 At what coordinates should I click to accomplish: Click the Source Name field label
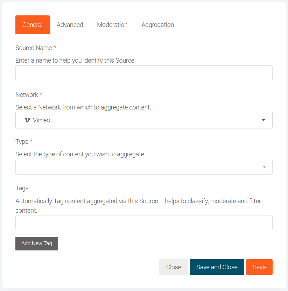(x=34, y=48)
